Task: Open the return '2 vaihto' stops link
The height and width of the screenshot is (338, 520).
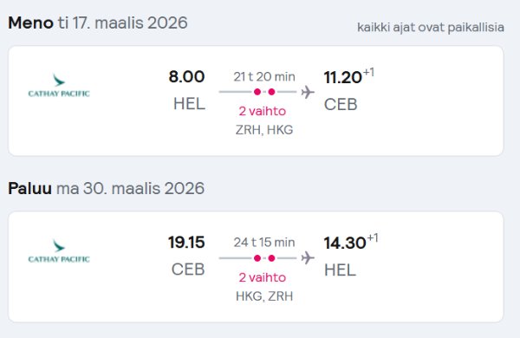Action: tap(263, 277)
